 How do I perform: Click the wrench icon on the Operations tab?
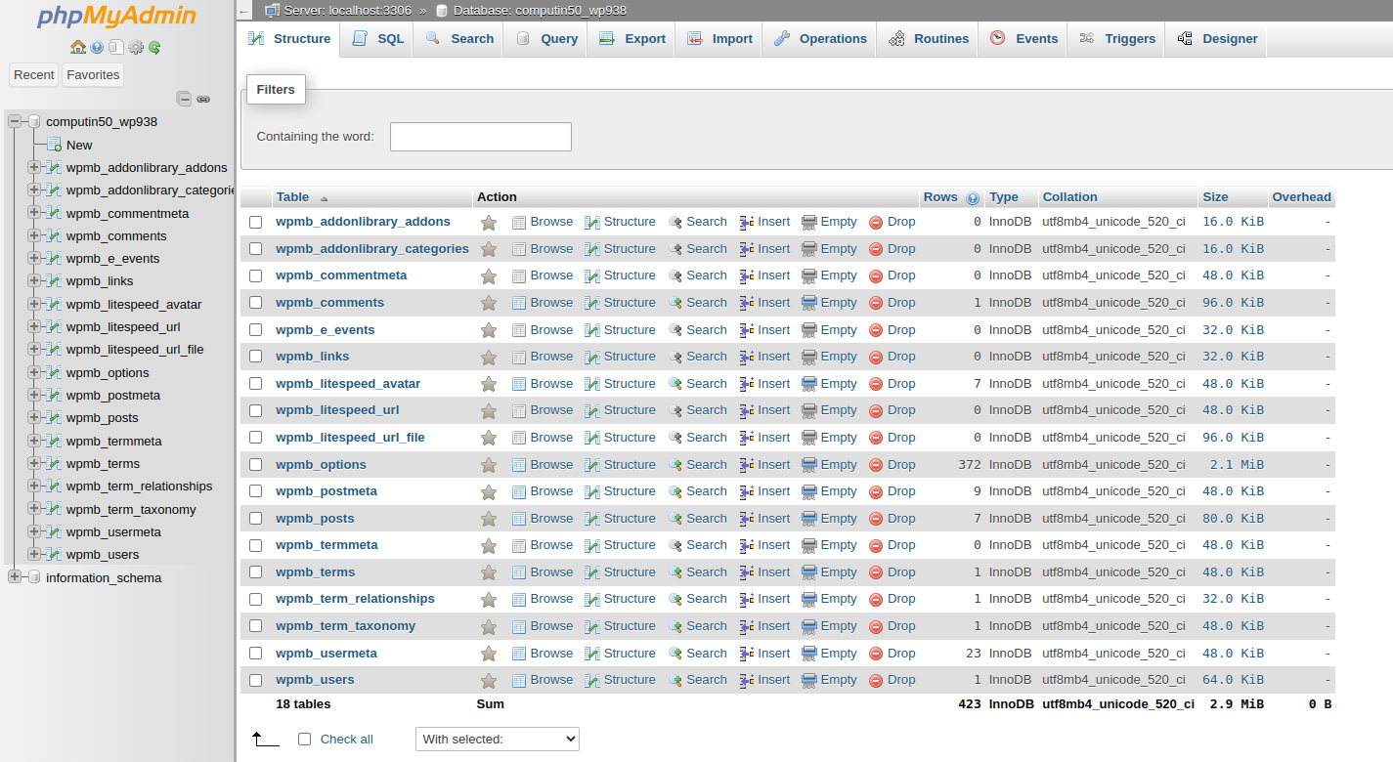click(x=780, y=38)
